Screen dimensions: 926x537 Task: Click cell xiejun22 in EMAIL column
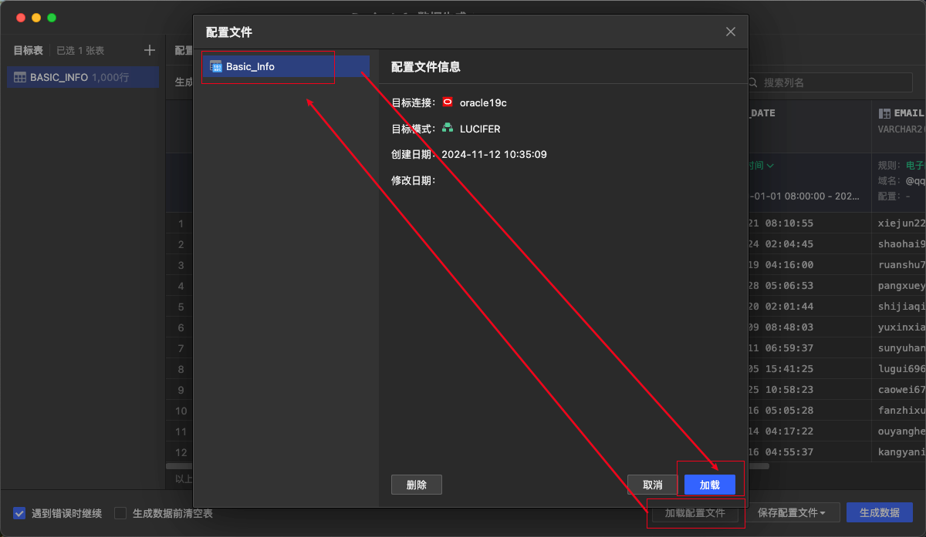click(901, 223)
